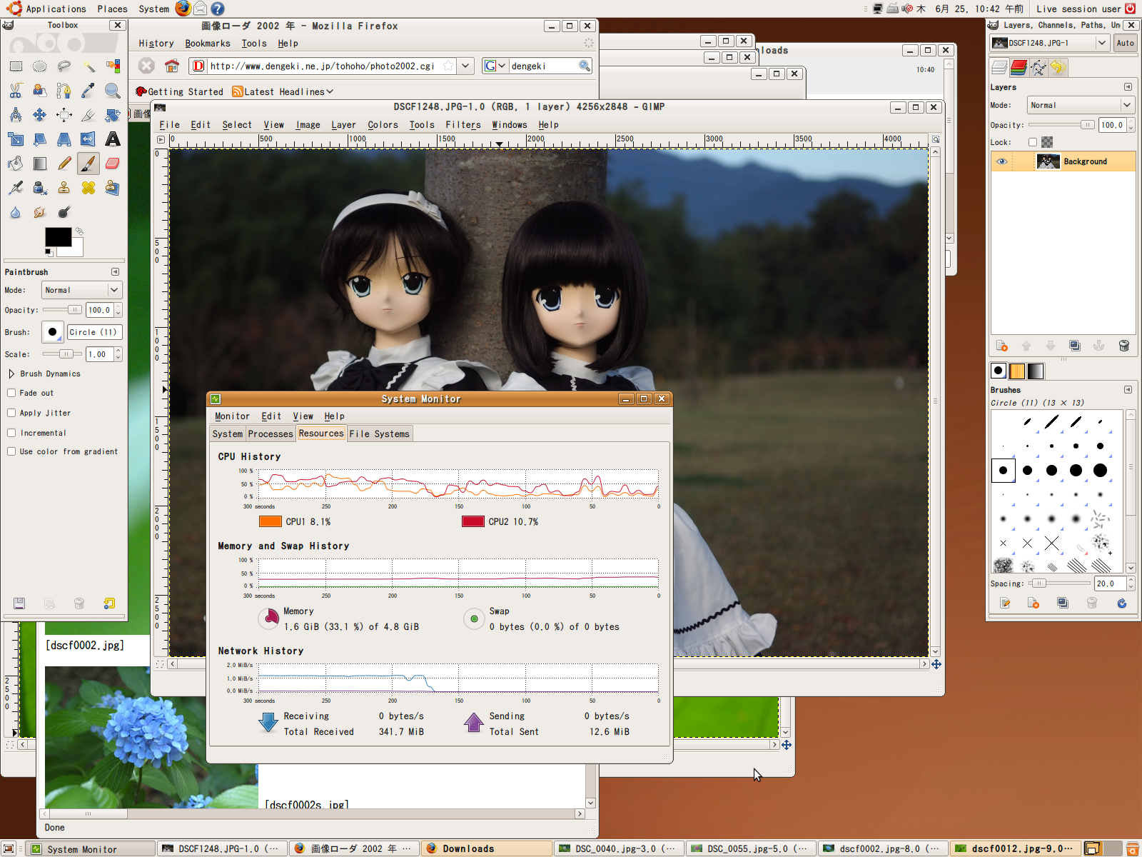The height and width of the screenshot is (857, 1142).
Task: Pick the Eraser tool
Action: coord(112,164)
